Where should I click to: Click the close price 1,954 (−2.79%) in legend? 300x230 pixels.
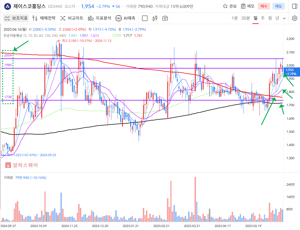coord(134,29)
